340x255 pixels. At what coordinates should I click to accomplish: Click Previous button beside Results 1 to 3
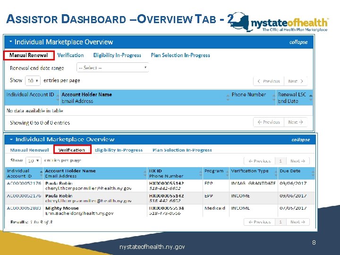260,222
